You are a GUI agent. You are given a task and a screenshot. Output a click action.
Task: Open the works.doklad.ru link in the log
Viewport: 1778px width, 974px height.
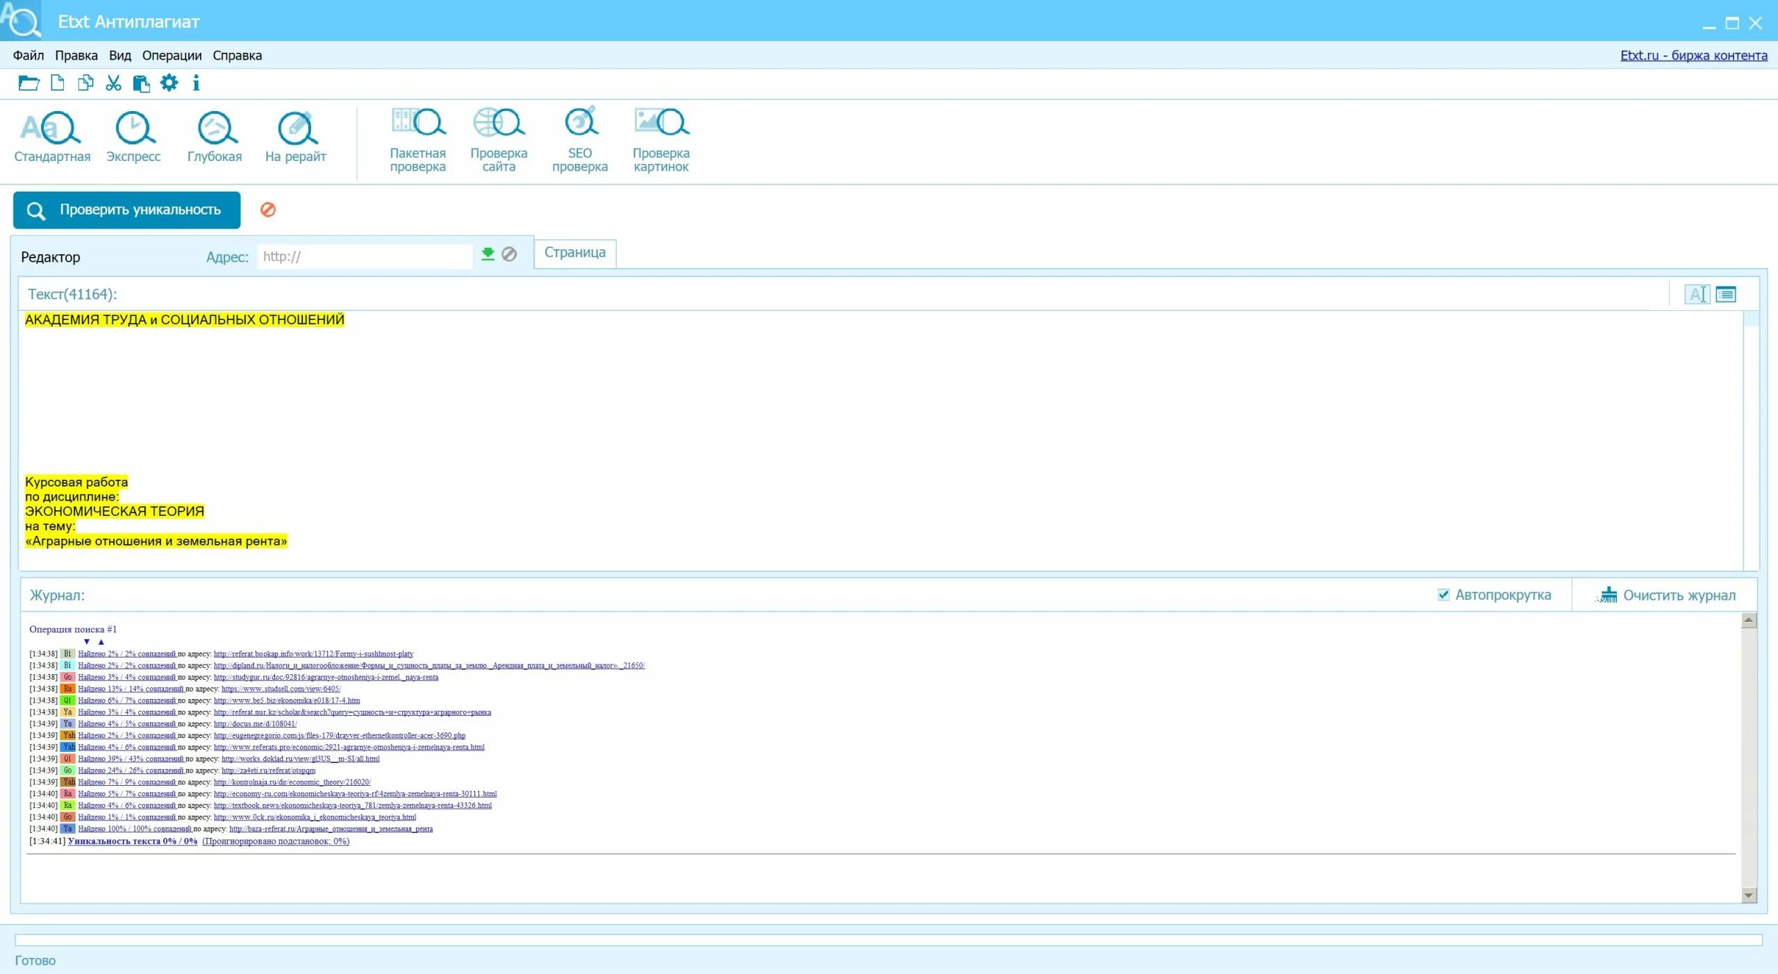(301, 759)
